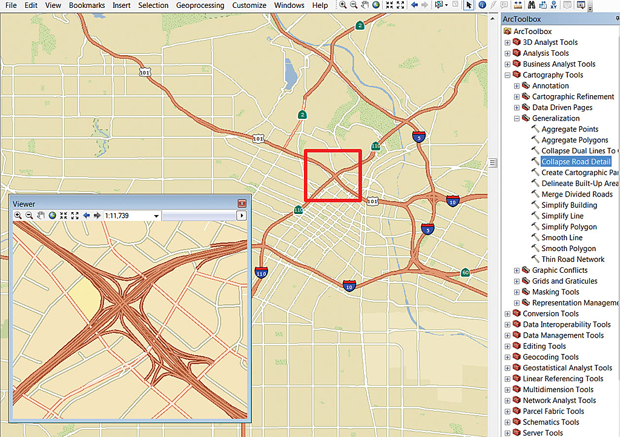Expand the Masking Tools toolset
Image resolution: width=620 pixels, height=437 pixels.
(516, 292)
